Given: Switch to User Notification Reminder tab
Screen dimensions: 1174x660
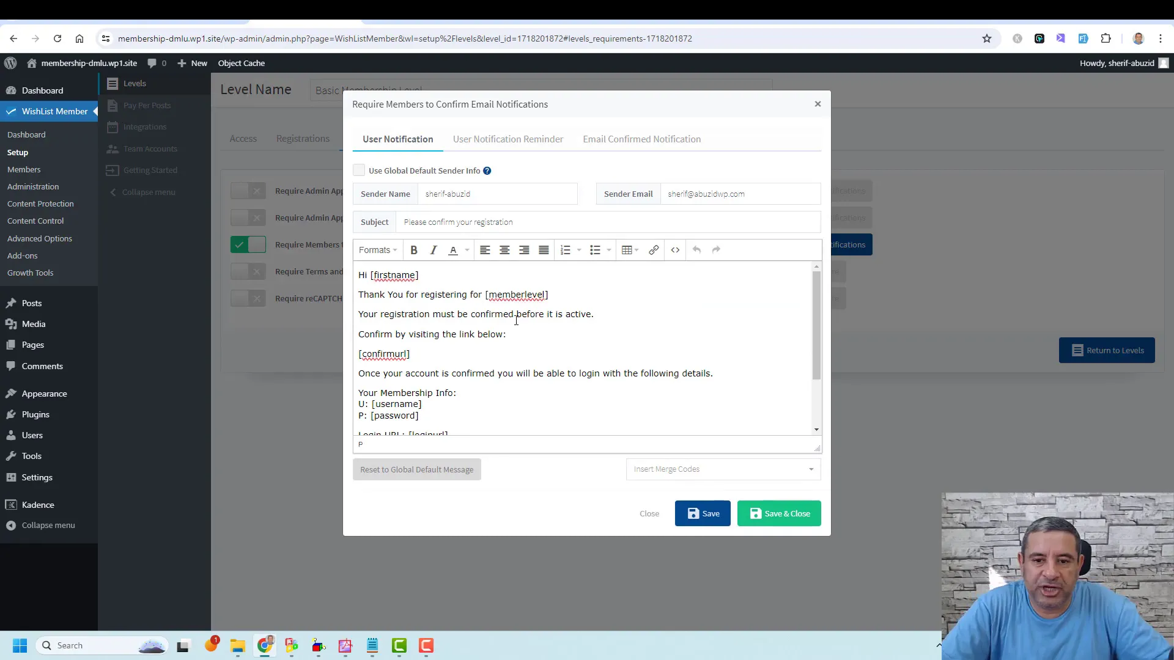Looking at the screenshot, I should pyautogui.click(x=509, y=139).
